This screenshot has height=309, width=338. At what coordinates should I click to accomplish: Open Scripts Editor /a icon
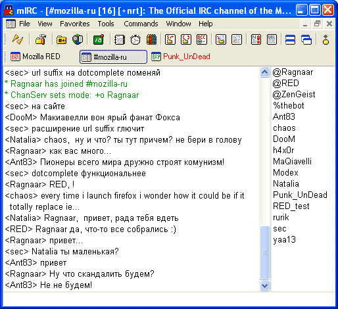pyautogui.click(x=99, y=39)
